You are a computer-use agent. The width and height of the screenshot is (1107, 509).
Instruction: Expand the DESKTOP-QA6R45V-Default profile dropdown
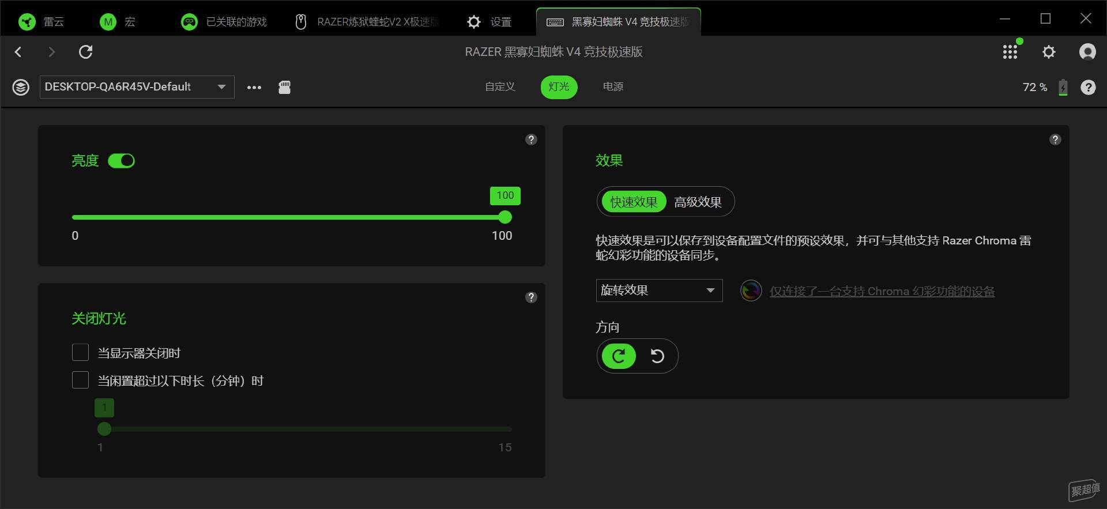(137, 87)
